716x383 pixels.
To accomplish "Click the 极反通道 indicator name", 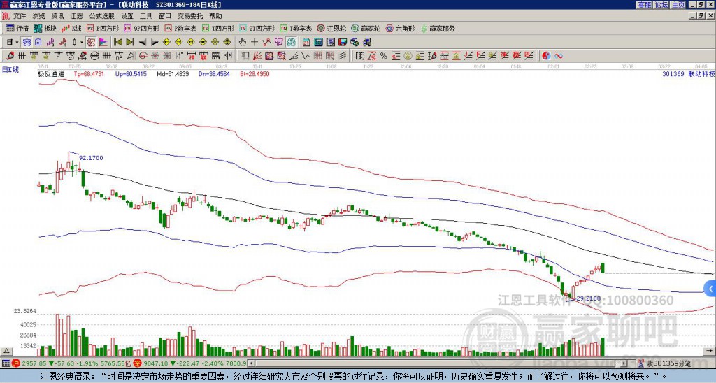I will pyautogui.click(x=51, y=73).
